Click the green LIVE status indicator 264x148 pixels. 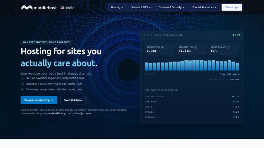(x=236, y=35)
